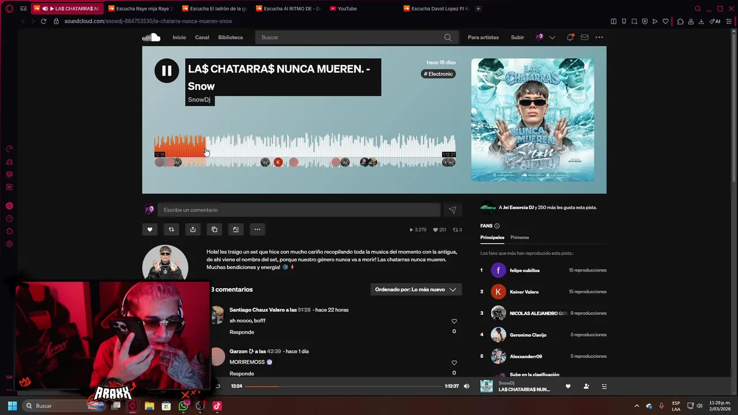The image size is (738, 415).
Task: Open fan felipe cubillos profile
Action: coord(525,270)
